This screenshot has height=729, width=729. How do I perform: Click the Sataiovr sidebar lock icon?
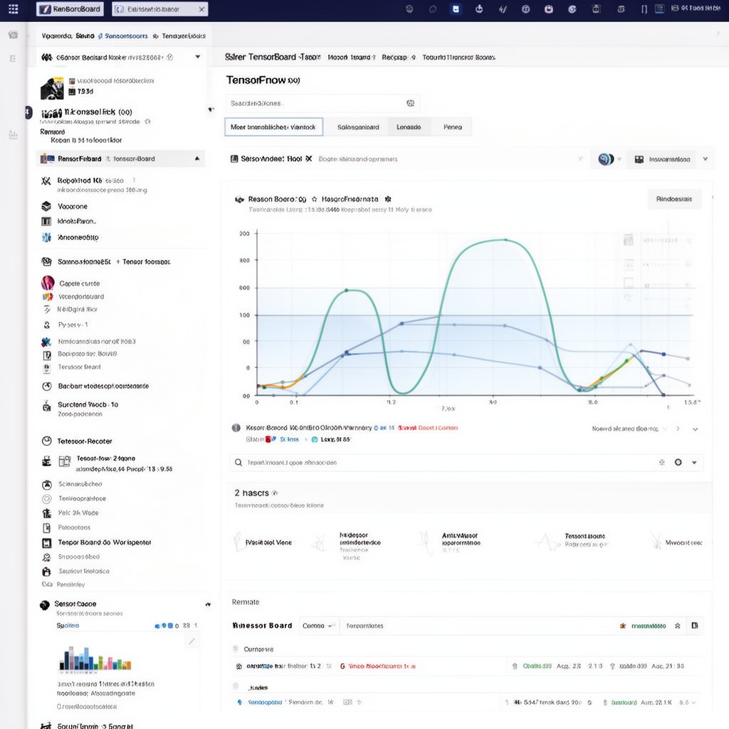(x=46, y=572)
